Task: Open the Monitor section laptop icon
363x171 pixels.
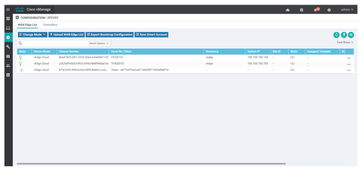Action: (8, 28)
